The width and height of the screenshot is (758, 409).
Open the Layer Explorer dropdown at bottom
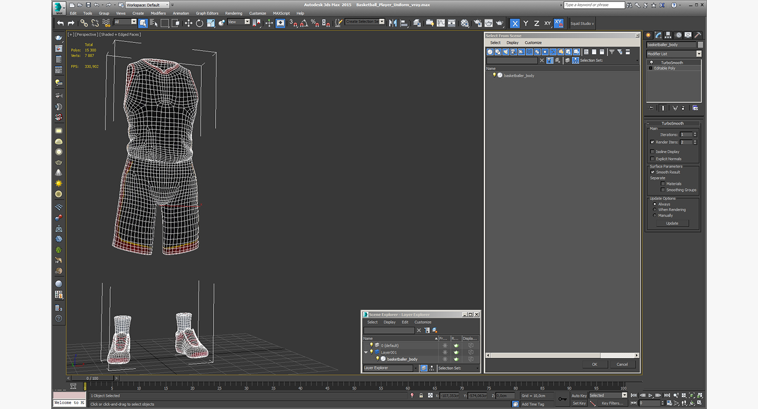pos(391,368)
